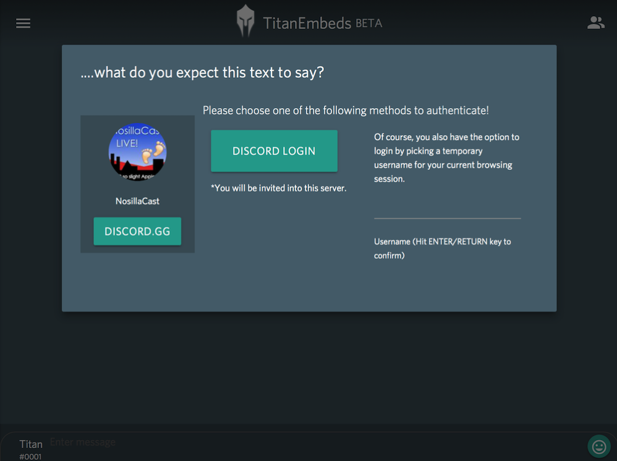The width and height of the screenshot is (617, 461).
Task: Click the TitanEmbeds title text
Action: pyautogui.click(x=307, y=23)
